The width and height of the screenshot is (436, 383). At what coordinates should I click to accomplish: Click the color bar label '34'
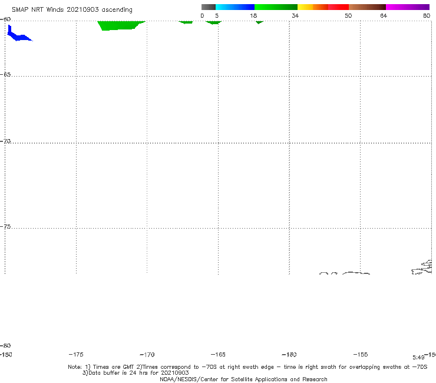pyautogui.click(x=295, y=15)
